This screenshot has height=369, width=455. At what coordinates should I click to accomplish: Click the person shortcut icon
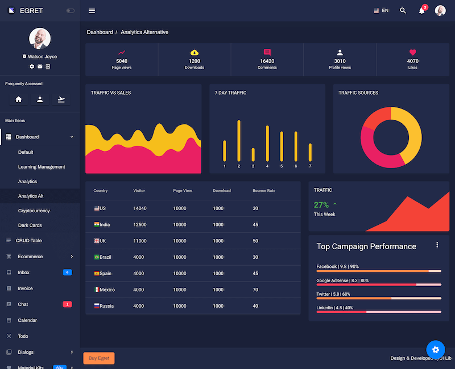coord(40,99)
